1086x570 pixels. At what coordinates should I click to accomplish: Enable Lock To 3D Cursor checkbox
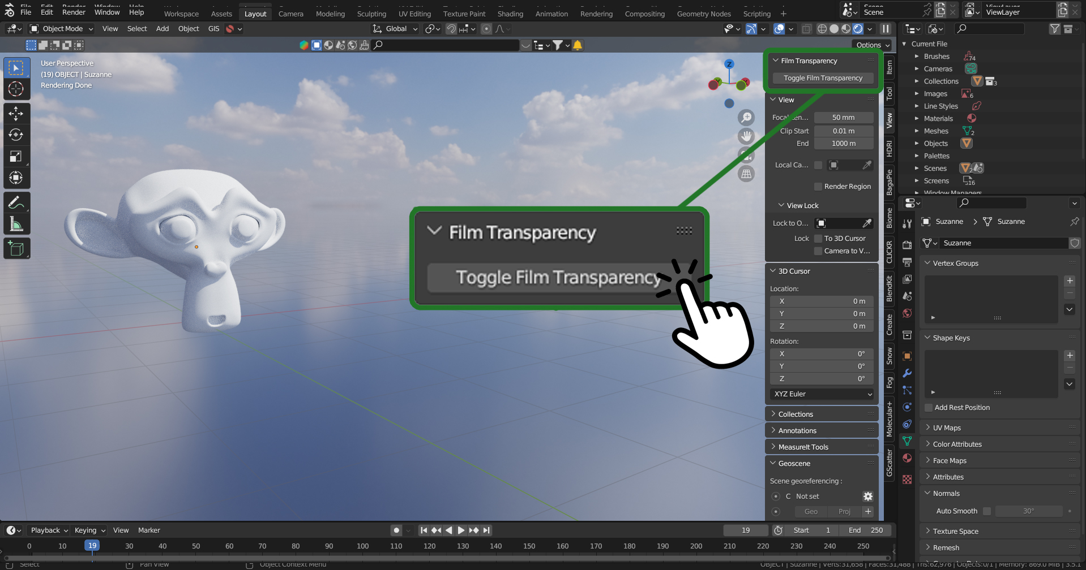point(818,239)
